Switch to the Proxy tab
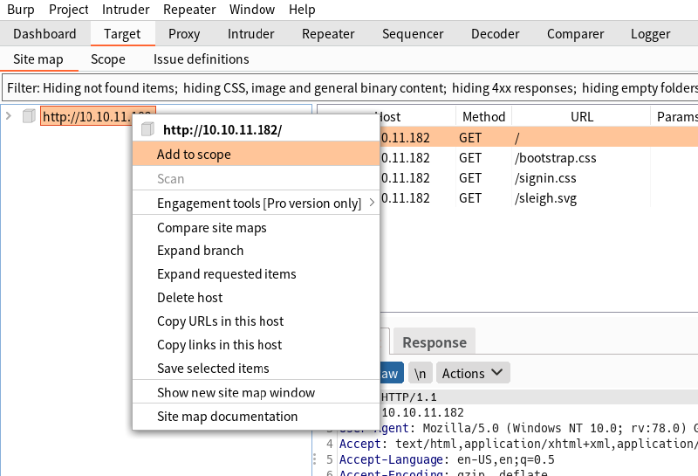This screenshot has width=698, height=476. tap(184, 34)
